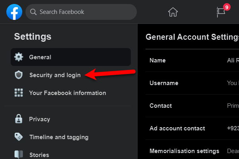Open Your Facebook information section
Image resolution: width=239 pixels, height=159 pixels.
[68, 93]
